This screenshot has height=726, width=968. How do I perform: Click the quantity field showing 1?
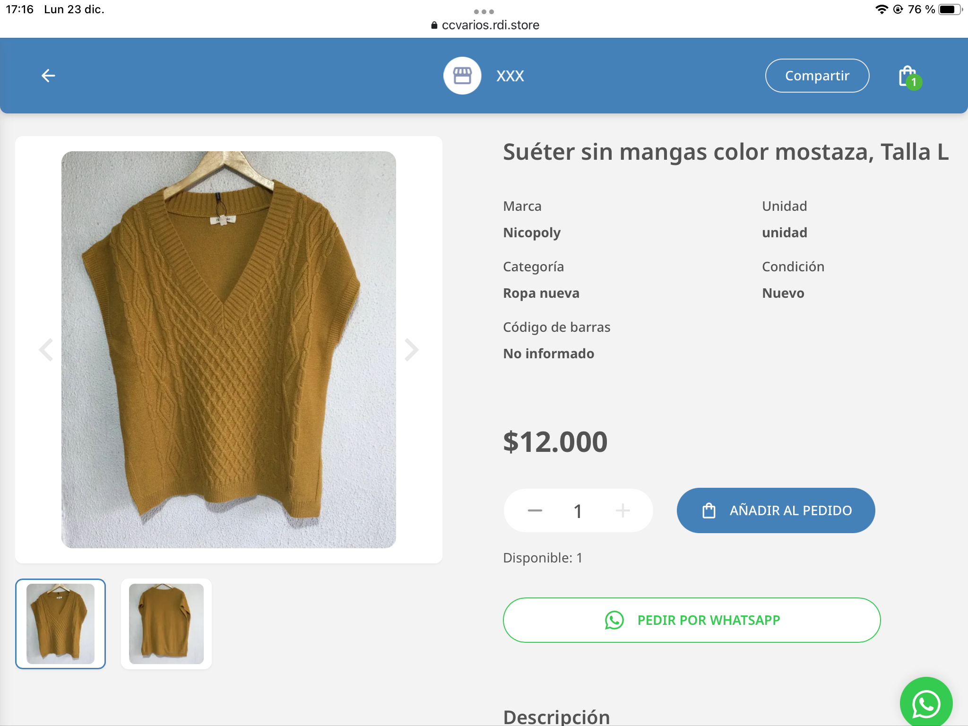(x=578, y=510)
